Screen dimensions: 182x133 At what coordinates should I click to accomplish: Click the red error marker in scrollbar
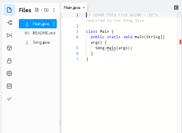180,42
